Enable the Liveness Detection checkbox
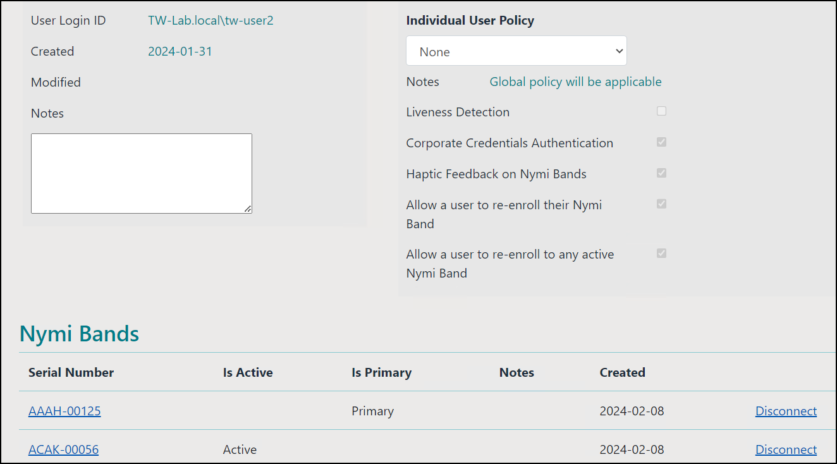The height and width of the screenshot is (464, 837). click(661, 111)
